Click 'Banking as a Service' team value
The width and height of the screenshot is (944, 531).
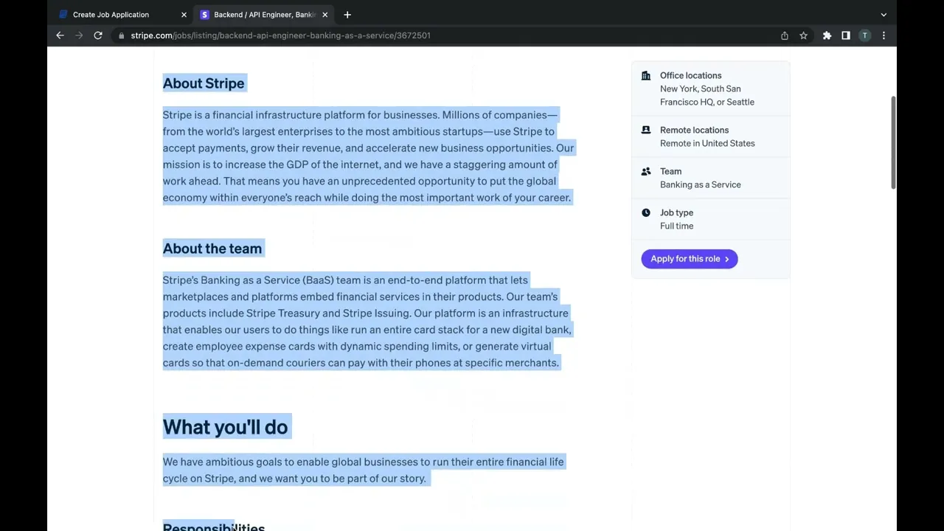(701, 184)
